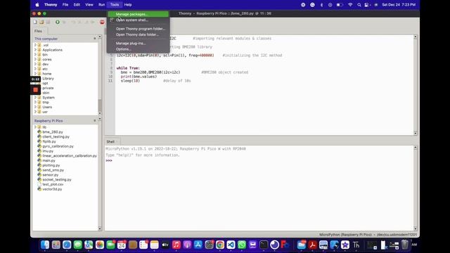Select client_testing.py on the Pico

[56, 136]
